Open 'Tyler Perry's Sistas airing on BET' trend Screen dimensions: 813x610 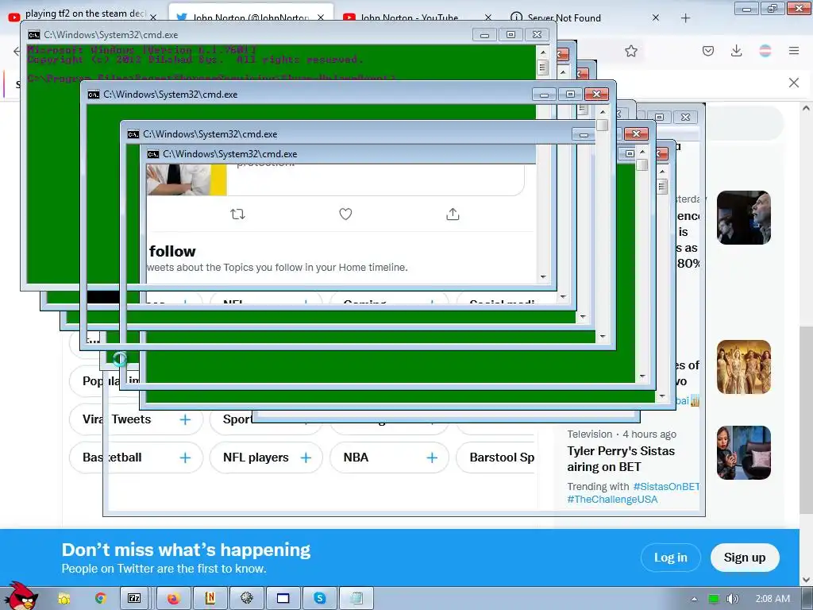[621, 459]
